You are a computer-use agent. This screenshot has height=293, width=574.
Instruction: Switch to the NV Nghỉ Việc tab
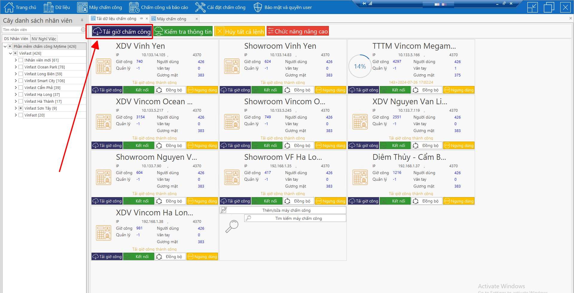coord(44,39)
